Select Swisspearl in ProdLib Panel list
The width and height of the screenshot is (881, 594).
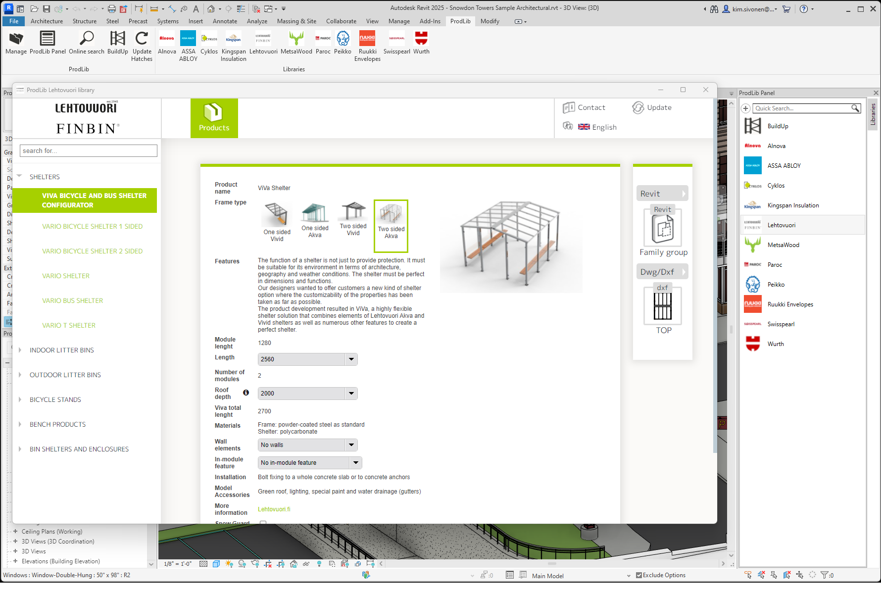pyautogui.click(x=803, y=324)
